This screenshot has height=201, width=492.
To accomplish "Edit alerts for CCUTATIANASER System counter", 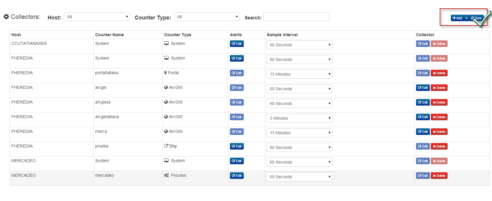I will (237, 44).
